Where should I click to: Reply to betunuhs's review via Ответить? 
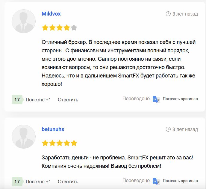click(68, 182)
